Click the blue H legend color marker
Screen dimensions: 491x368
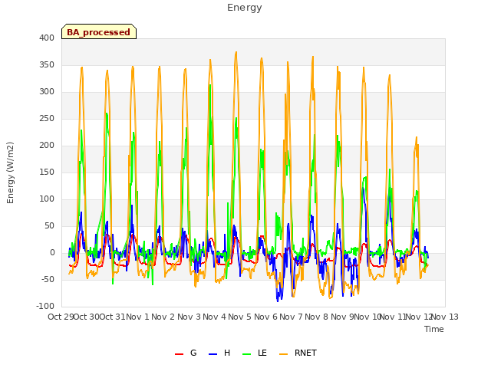coord(213,354)
